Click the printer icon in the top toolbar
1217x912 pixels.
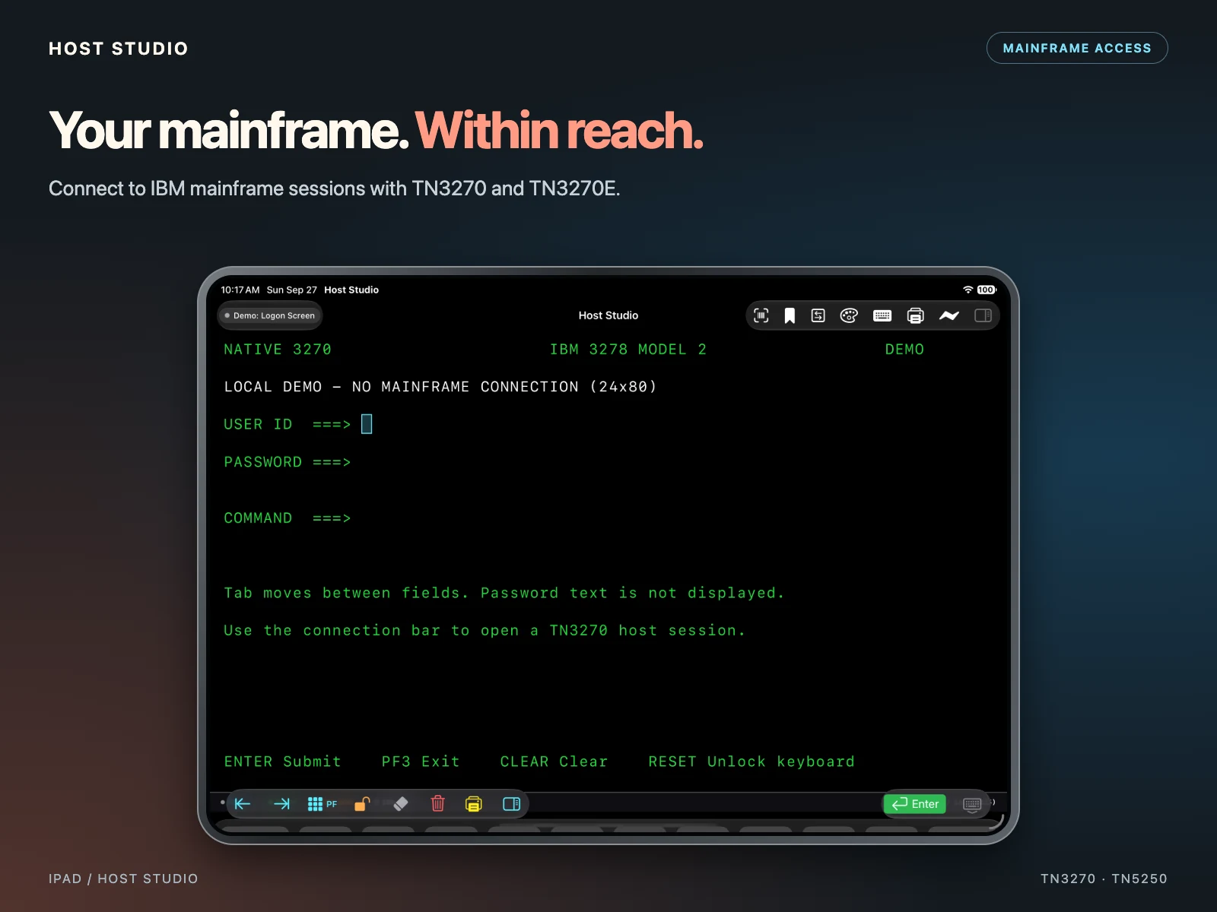coord(916,315)
